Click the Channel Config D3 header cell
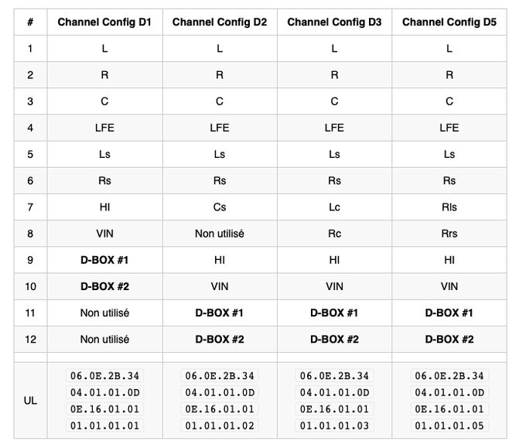Image resolution: width=526 pixels, height=448 pixels. click(x=334, y=22)
